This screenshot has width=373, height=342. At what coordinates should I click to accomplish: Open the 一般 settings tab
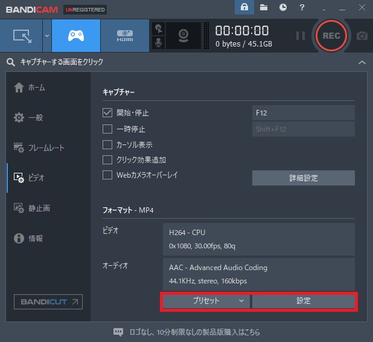(28, 117)
